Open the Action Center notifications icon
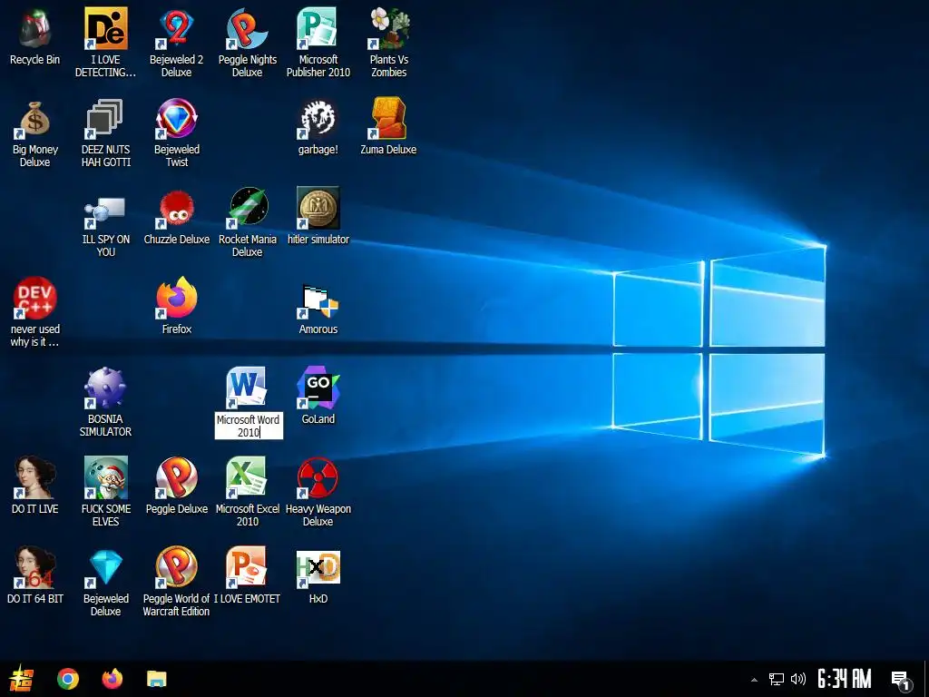The height and width of the screenshot is (697, 929). [901, 681]
